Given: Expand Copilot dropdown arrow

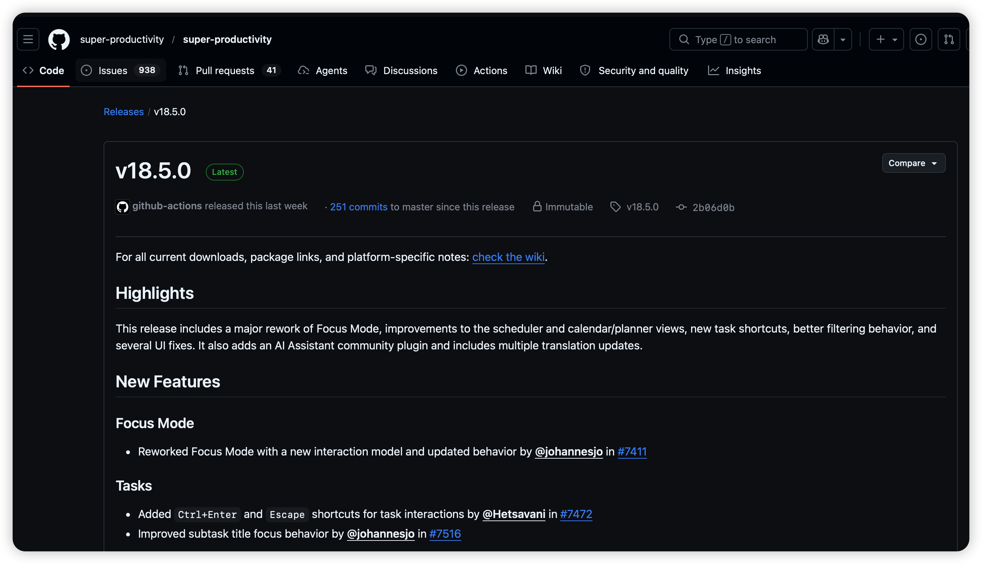Looking at the screenshot, I should [x=843, y=39].
